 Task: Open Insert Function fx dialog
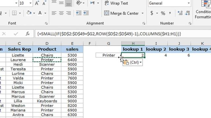(x=28, y=34)
